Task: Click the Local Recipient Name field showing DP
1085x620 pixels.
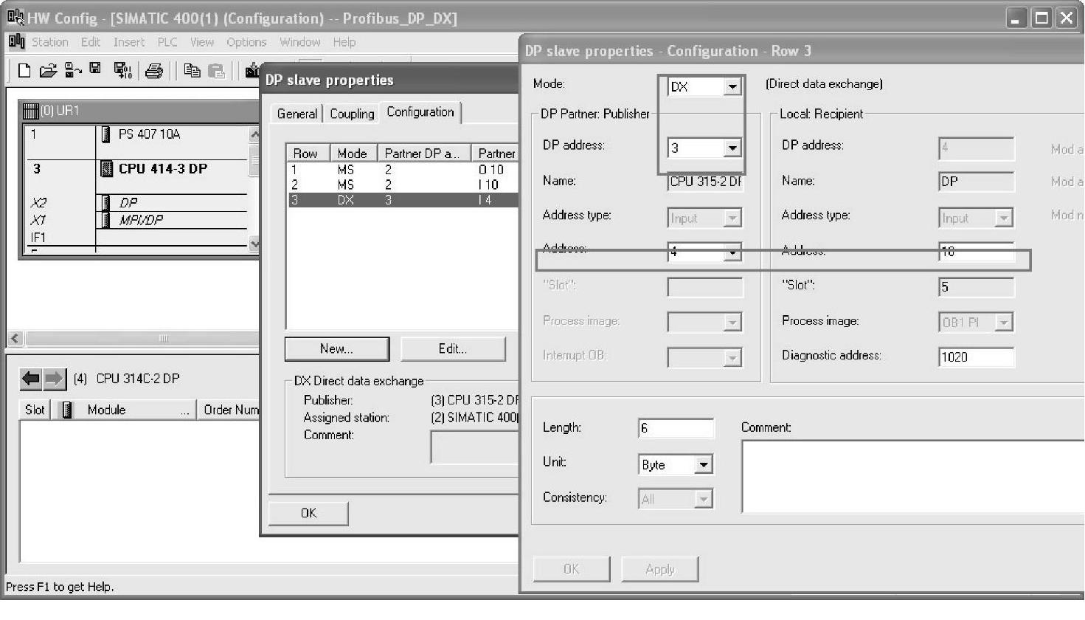Action: click(977, 182)
